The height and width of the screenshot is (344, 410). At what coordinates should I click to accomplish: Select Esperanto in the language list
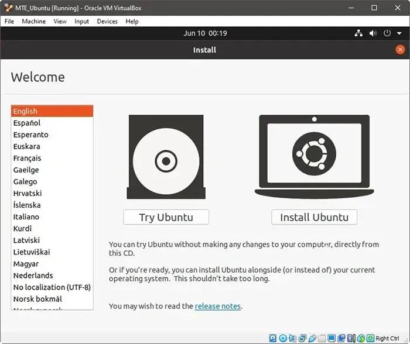click(x=52, y=135)
